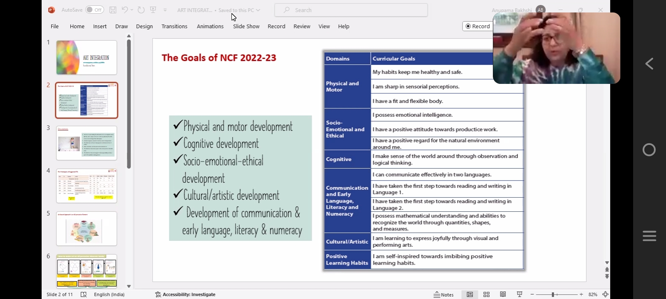Click the Redo/Repeat icon
Image resolution: width=666 pixels, height=299 pixels.
point(141,10)
